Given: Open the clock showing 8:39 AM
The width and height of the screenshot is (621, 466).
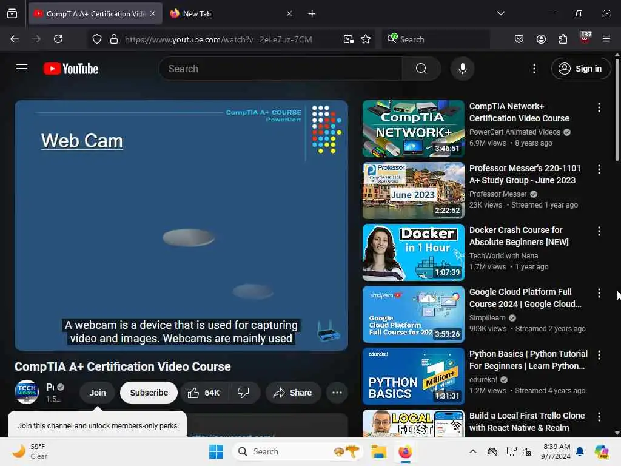Looking at the screenshot, I should [x=556, y=451].
